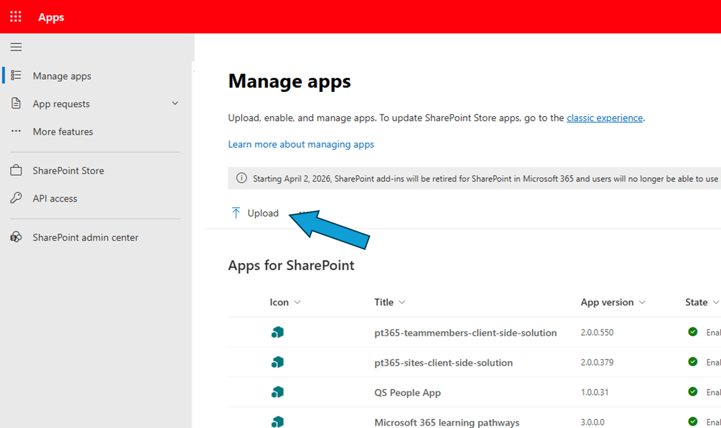The height and width of the screenshot is (428, 721).
Task: Open the State column dropdown
Action: click(716, 302)
